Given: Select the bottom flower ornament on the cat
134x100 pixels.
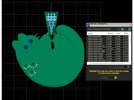Looking at the screenshot, I should tap(33, 73).
